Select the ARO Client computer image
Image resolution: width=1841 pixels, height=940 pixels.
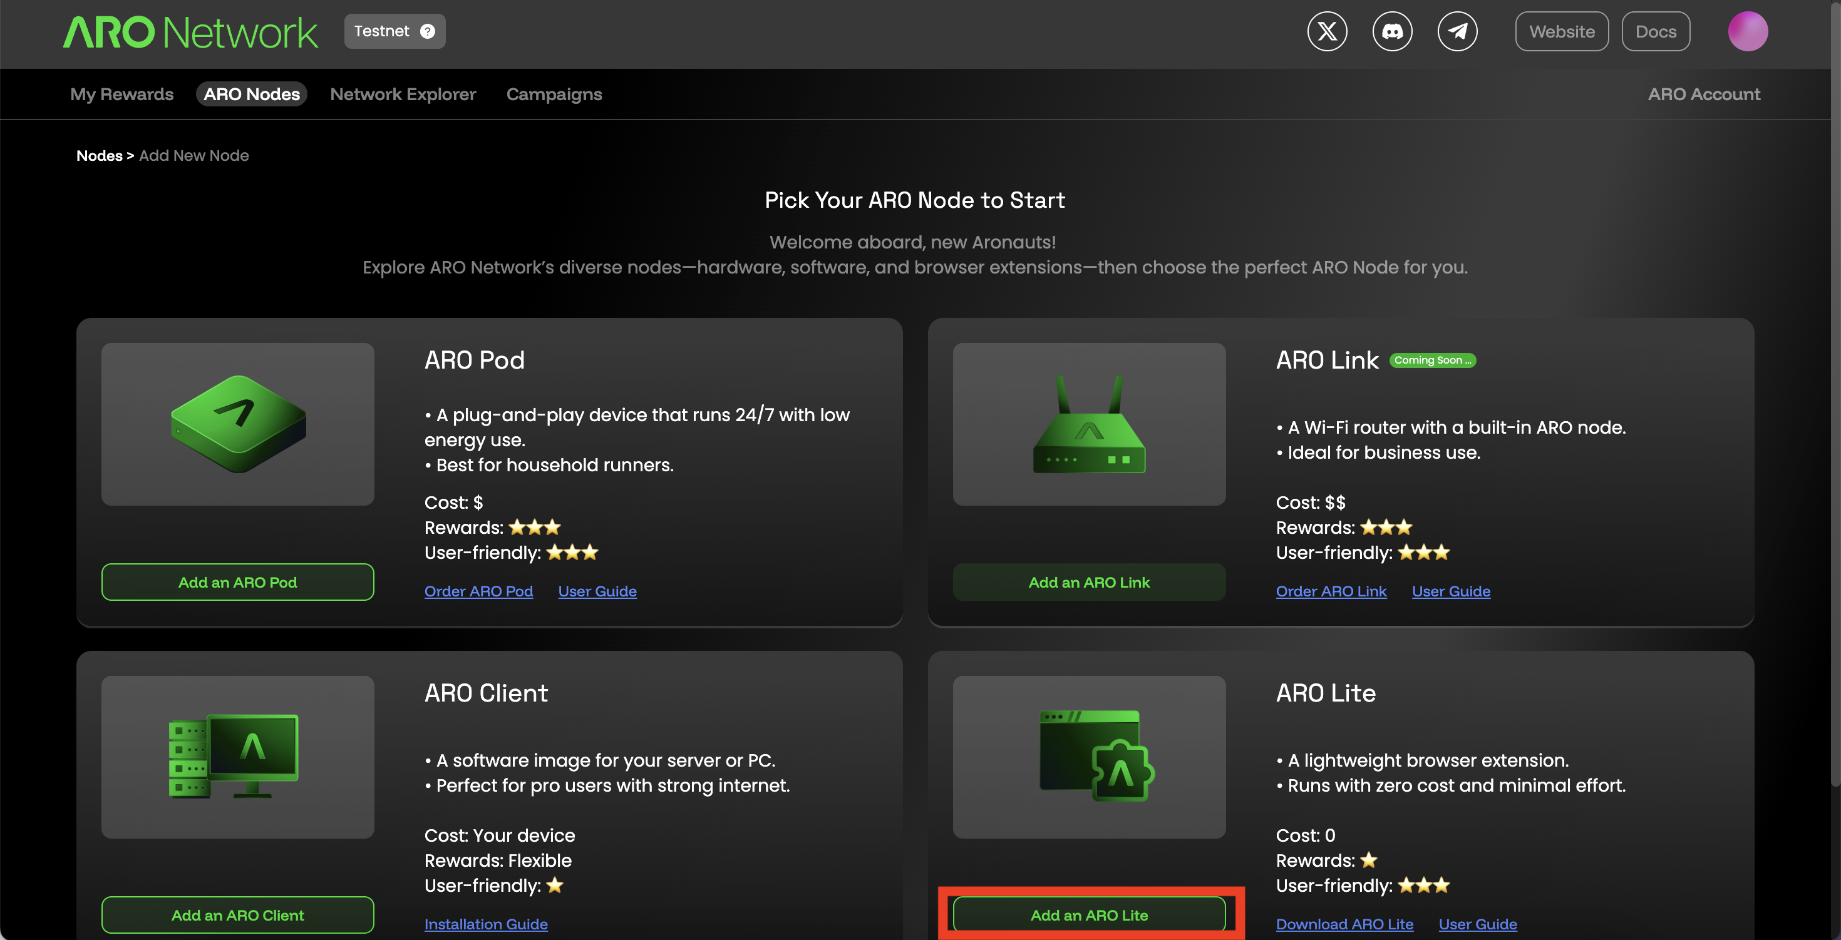point(237,757)
